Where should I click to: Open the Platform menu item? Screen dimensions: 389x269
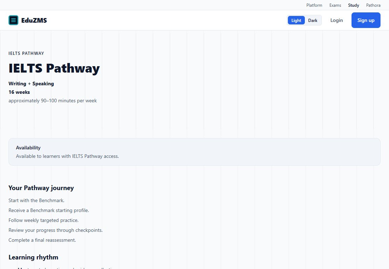314,5
